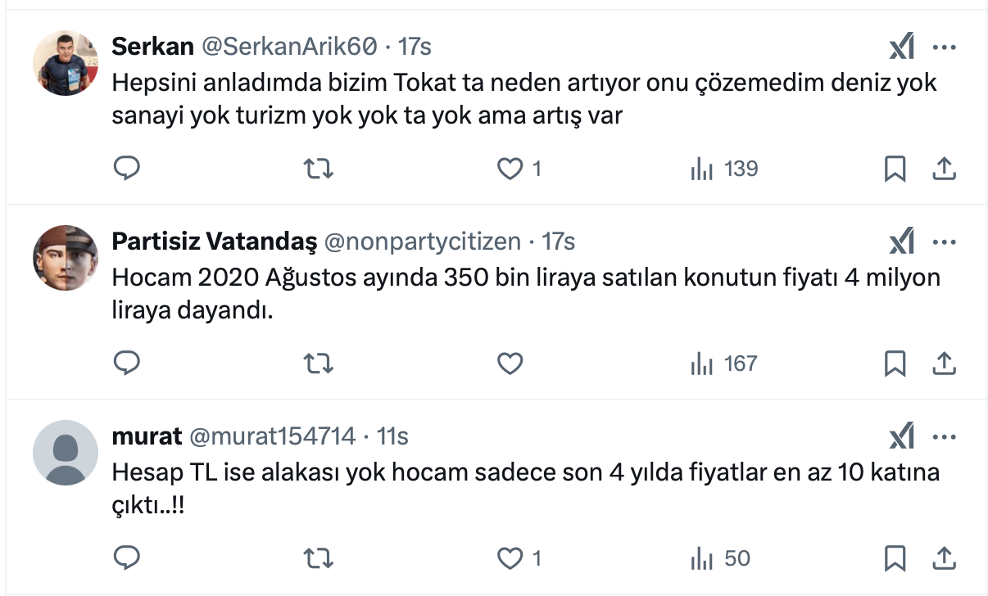Retweet Partisiz Vatandaş's tweet
Viewport: 988px width, 596px height.
318,363
